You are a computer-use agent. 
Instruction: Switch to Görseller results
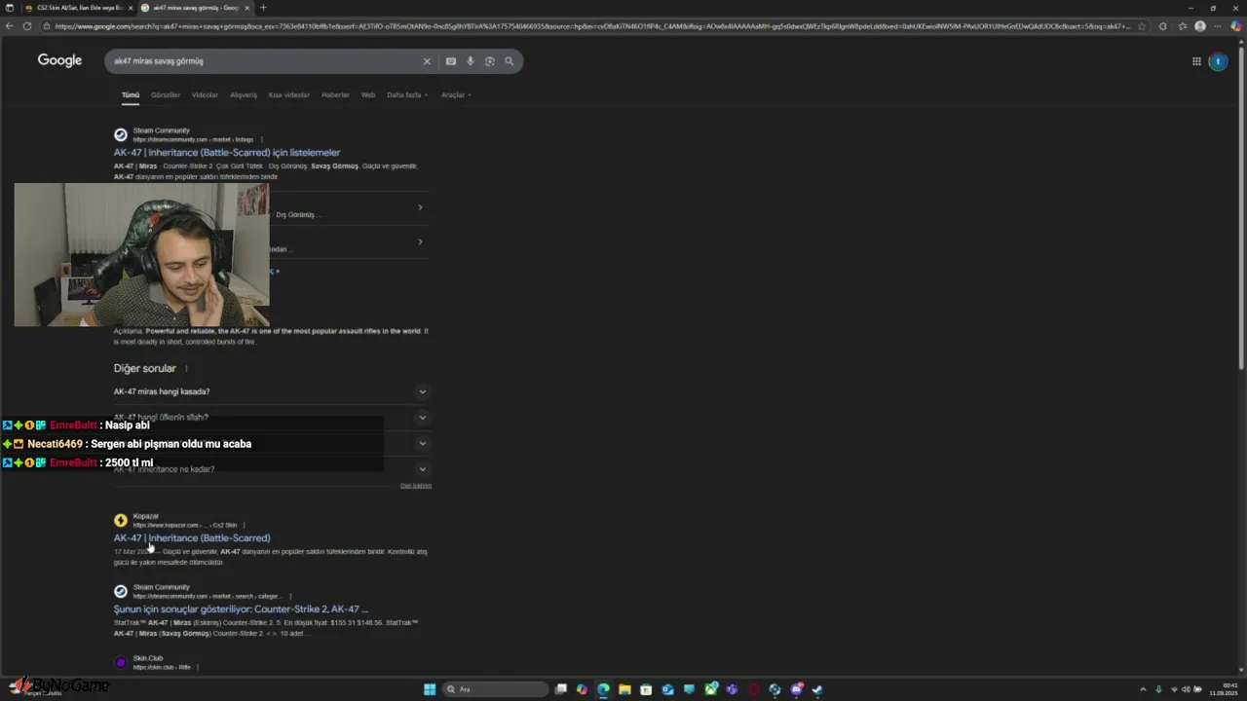166,94
